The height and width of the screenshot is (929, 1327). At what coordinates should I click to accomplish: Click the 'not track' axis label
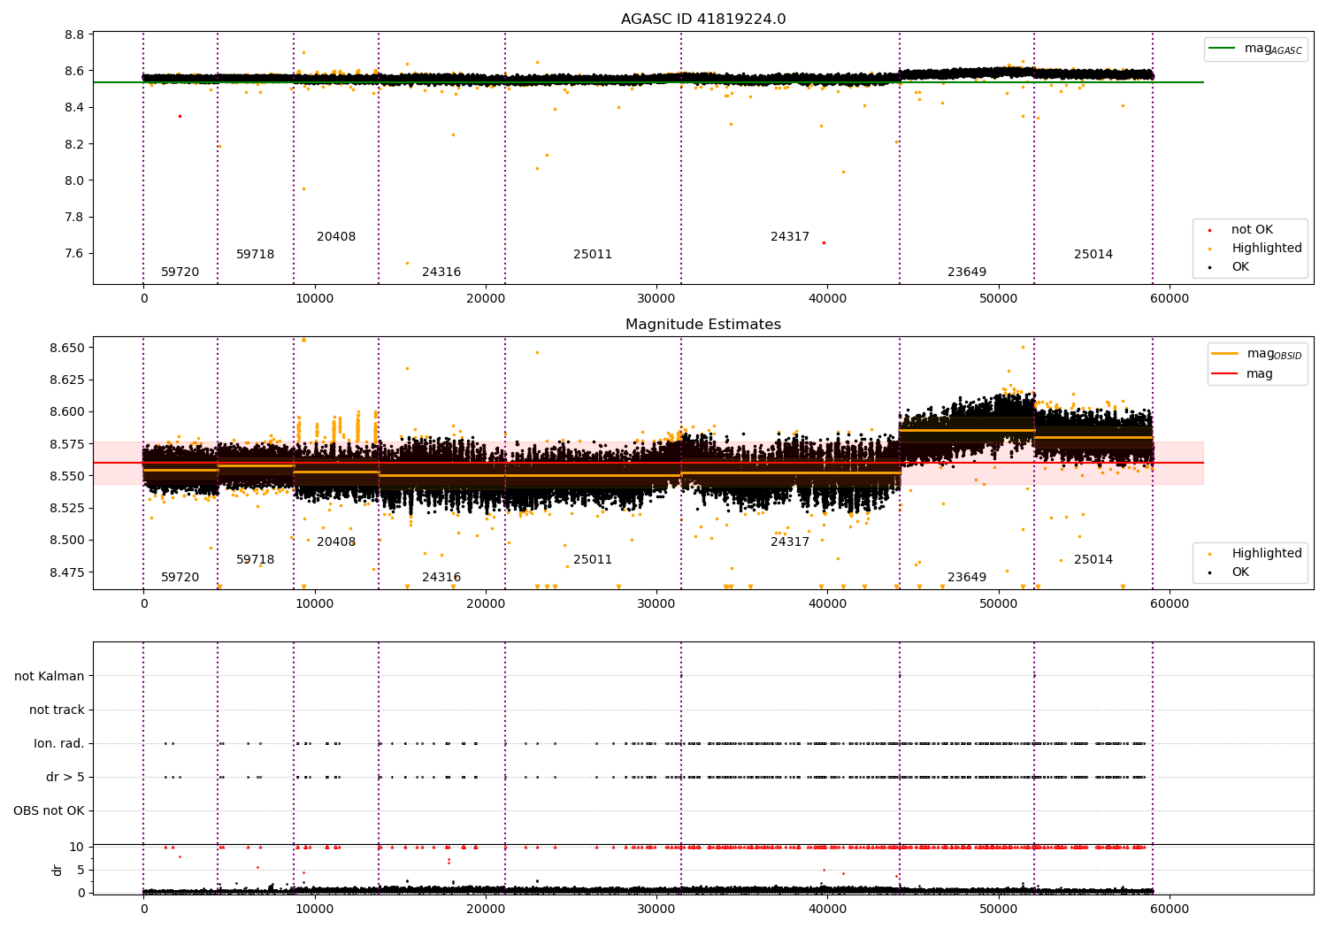click(x=57, y=710)
